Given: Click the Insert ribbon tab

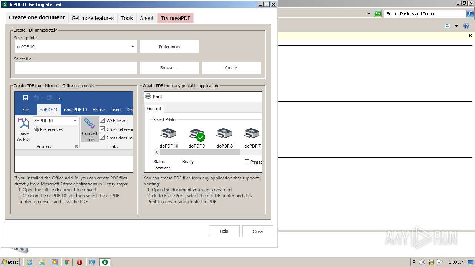Looking at the screenshot, I should click(x=115, y=110).
